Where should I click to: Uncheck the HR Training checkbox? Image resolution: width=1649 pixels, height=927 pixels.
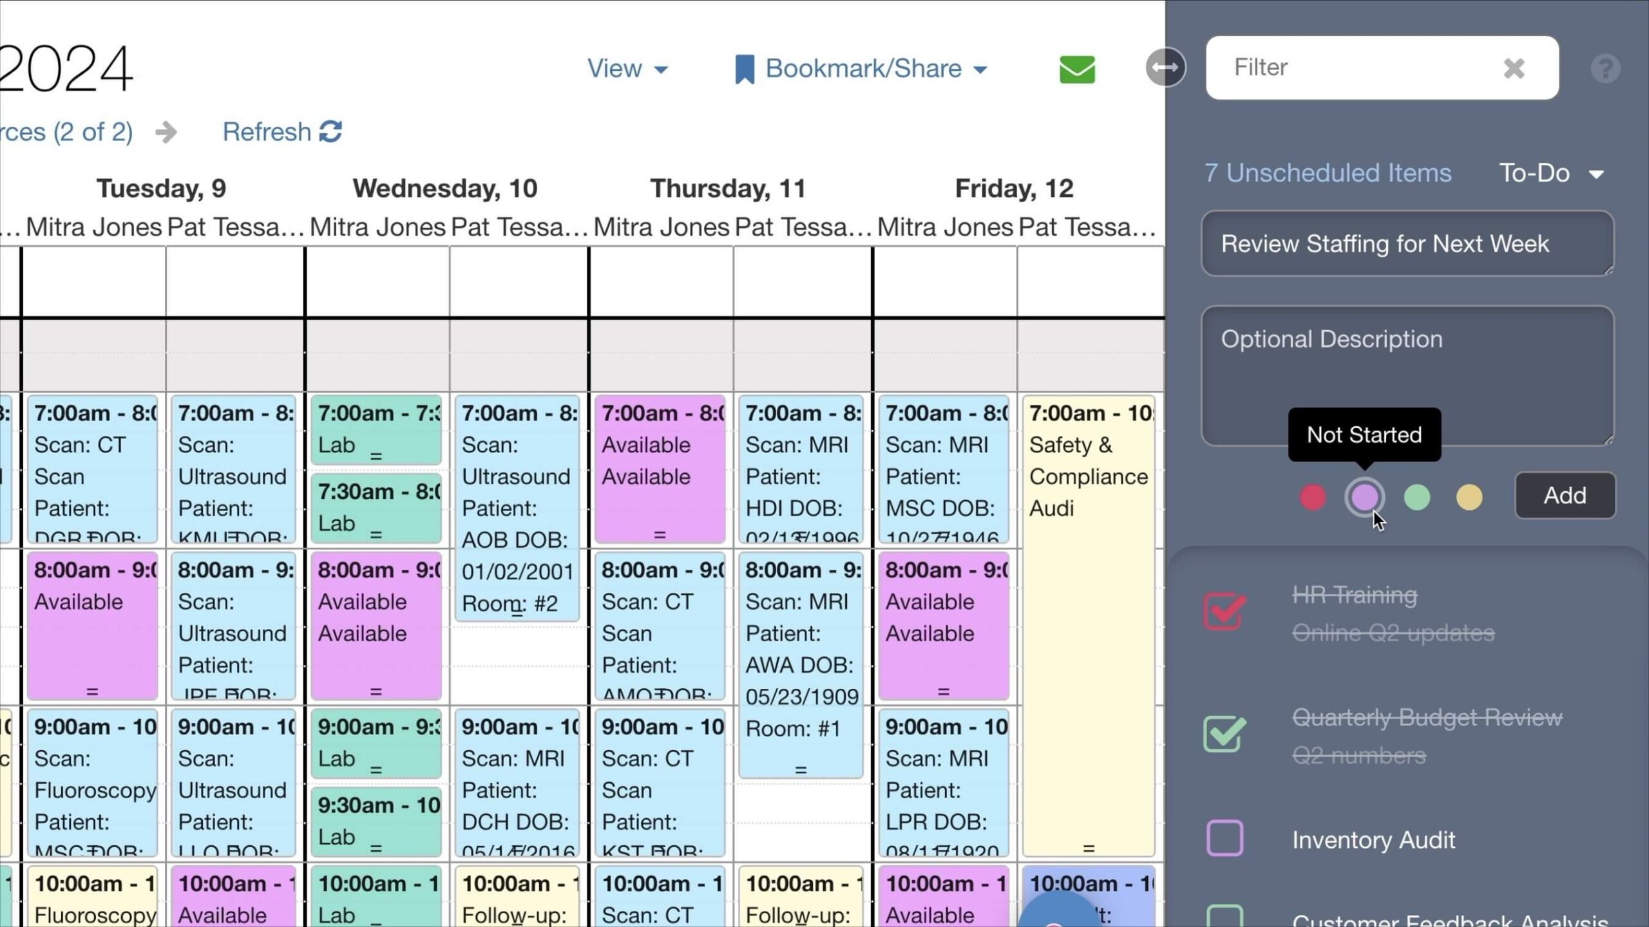(1224, 612)
